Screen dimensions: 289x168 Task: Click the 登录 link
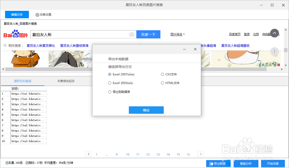[x=247, y=34]
